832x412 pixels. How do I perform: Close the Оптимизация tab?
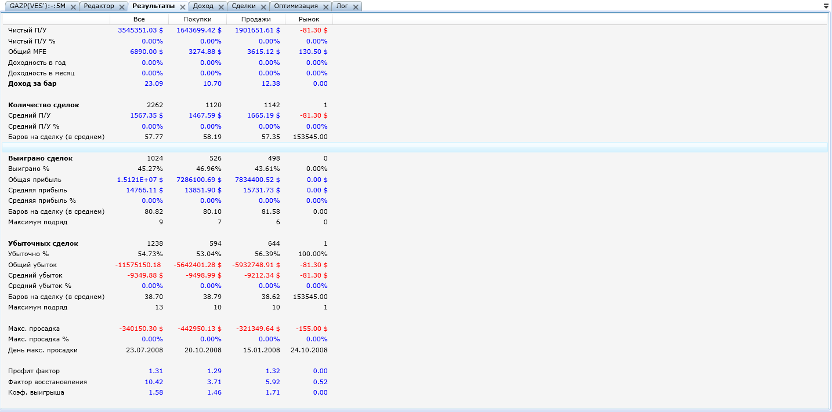pos(325,7)
